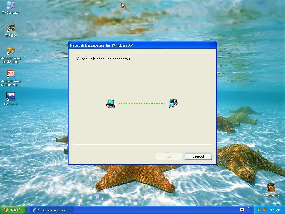
Task: Open the language bar options down arrow
Action: tap(248, 211)
